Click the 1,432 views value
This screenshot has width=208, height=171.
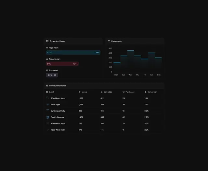[x=81, y=117]
